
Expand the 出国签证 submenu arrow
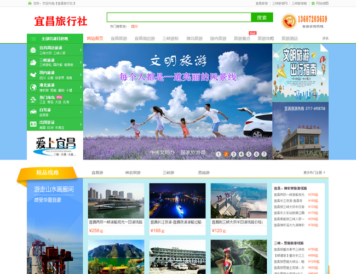(x=81, y=124)
